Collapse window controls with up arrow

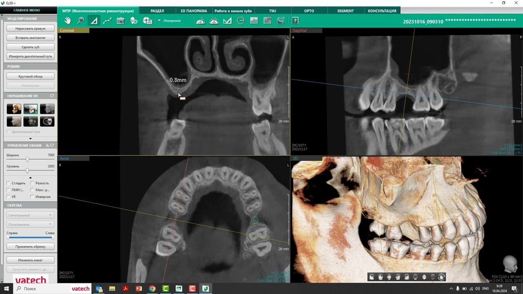(x=30, y=178)
